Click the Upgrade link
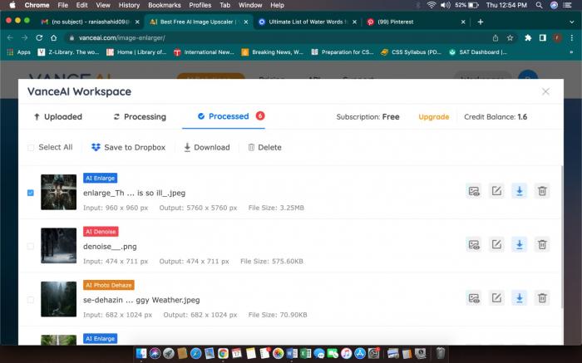The height and width of the screenshot is (363, 582). (433, 117)
